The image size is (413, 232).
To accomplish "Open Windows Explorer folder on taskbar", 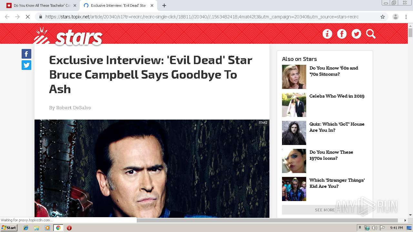I will click(x=36, y=228).
